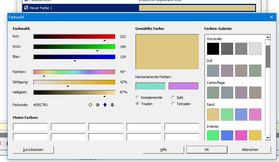Image resolution: width=279 pixels, height=162 pixels.
Task: Click the first empty Meine Farben slot
Action: (x=30, y=127)
